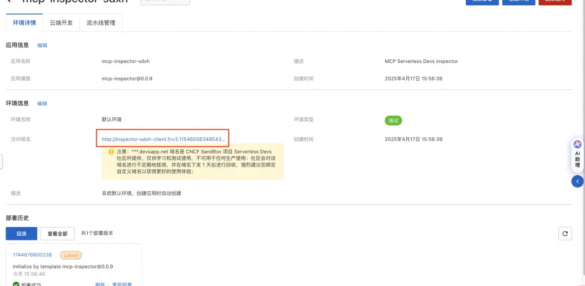Select the description MCP Serverless Devs inspector

pos(421,61)
